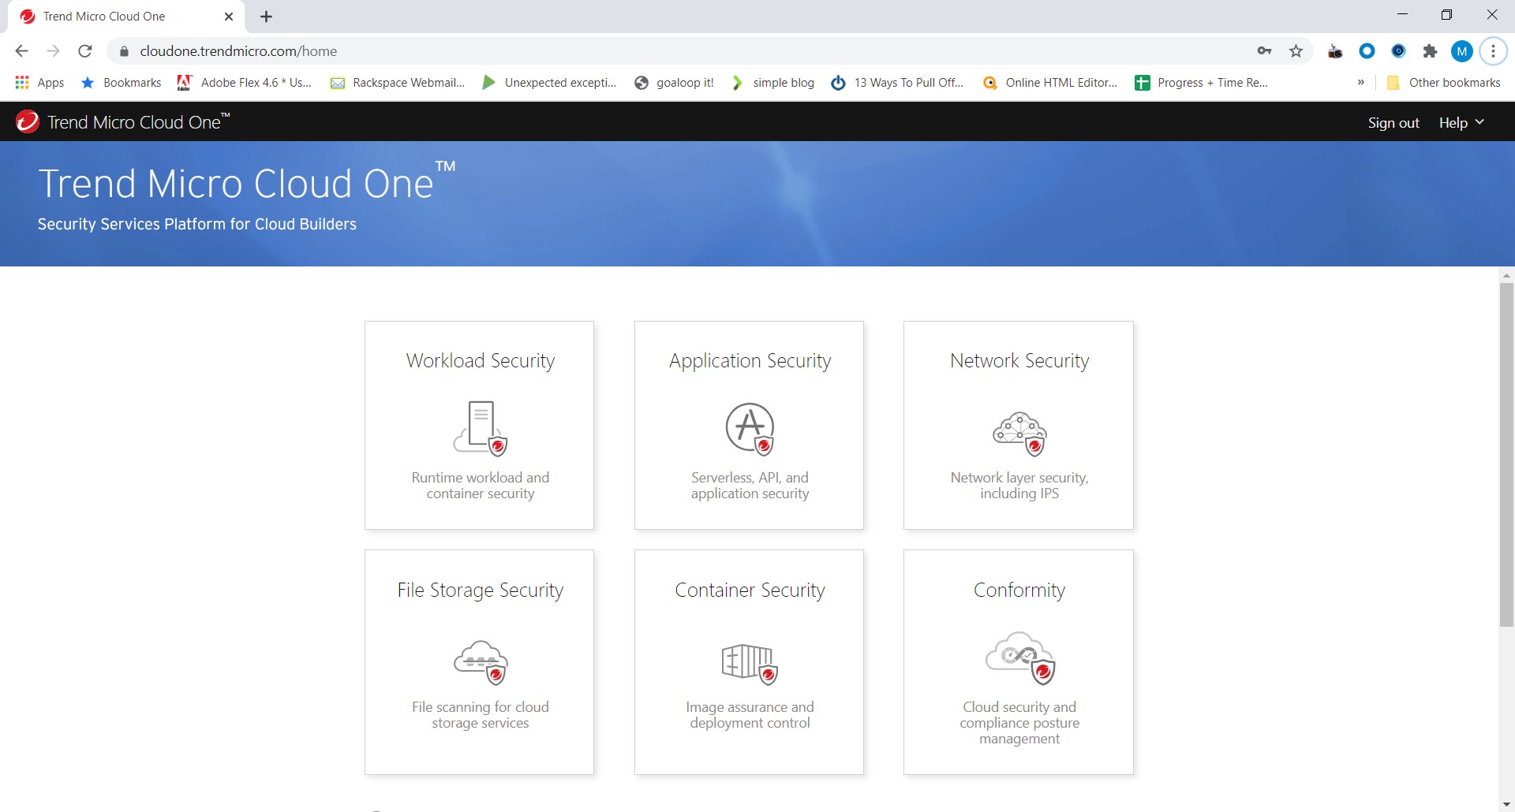1515x812 pixels.
Task: Open the Workload Security server icon
Action: click(481, 428)
